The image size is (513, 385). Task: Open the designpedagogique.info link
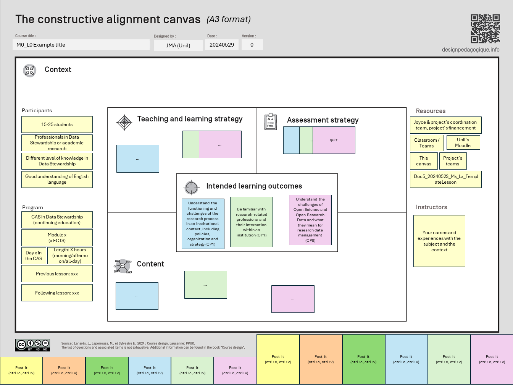point(470,50)
